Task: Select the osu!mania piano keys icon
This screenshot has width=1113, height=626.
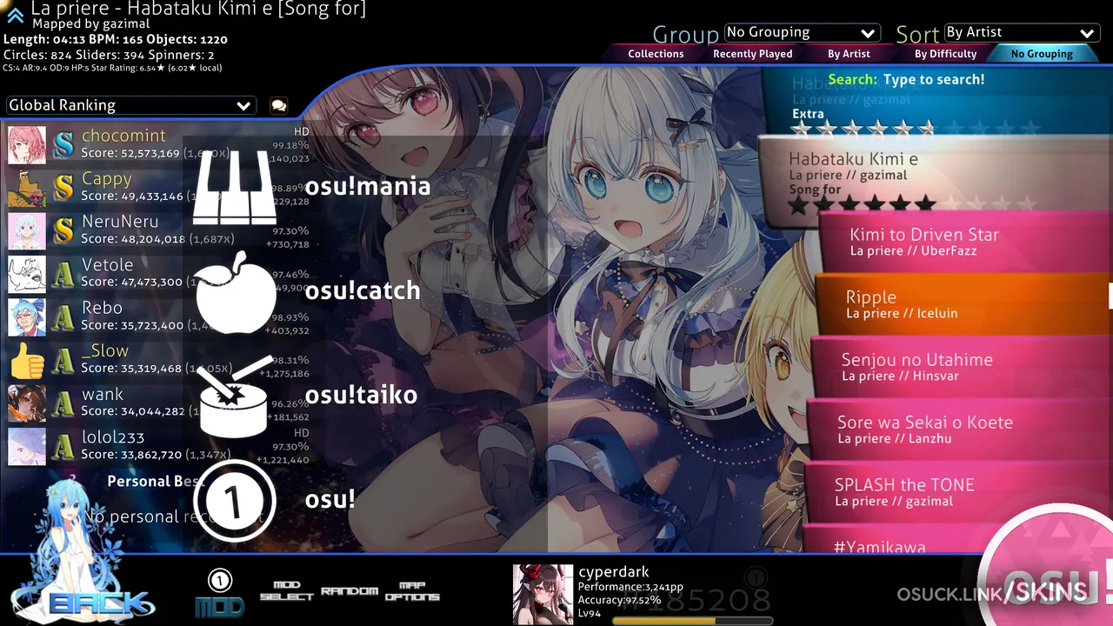Action: pos(235,187)
